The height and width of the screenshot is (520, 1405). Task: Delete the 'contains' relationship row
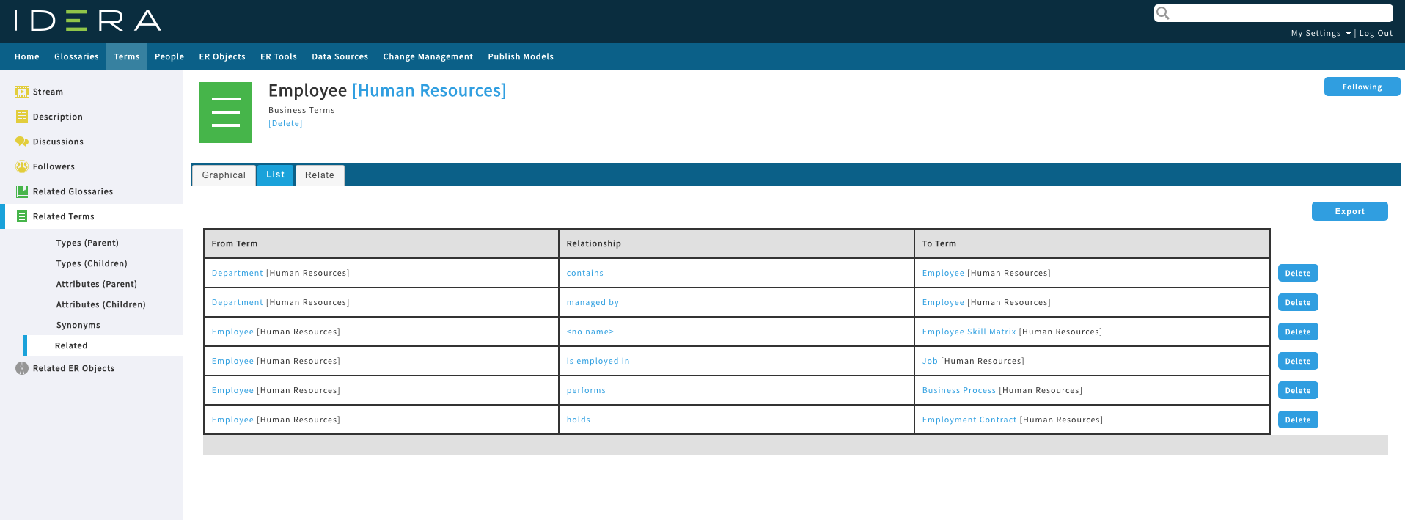click(x=1298, y=273)
